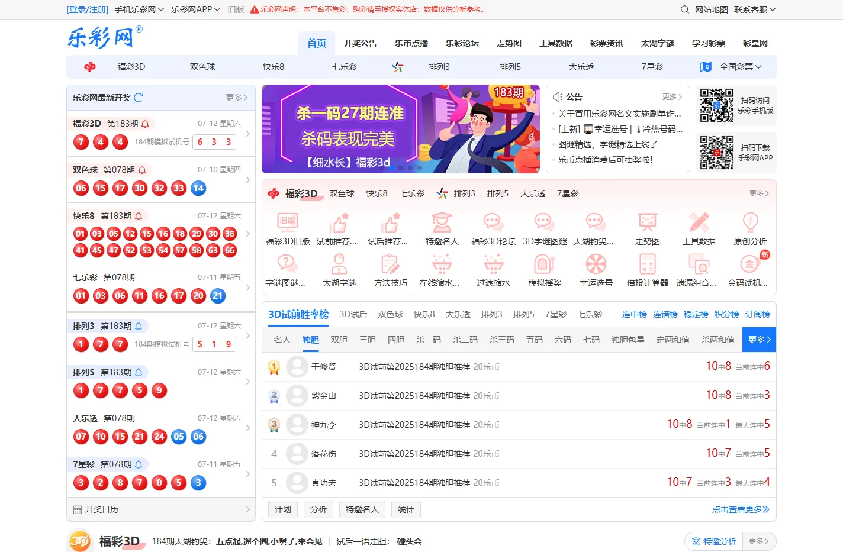This screenshot has height=552, width=843.
Task: Open 工具数据 pencil icon
Action: coord(699,222)
